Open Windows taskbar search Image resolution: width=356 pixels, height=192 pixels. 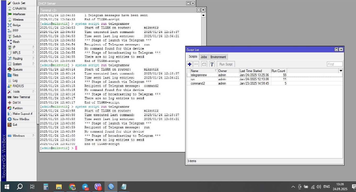[x=20, y=187]
